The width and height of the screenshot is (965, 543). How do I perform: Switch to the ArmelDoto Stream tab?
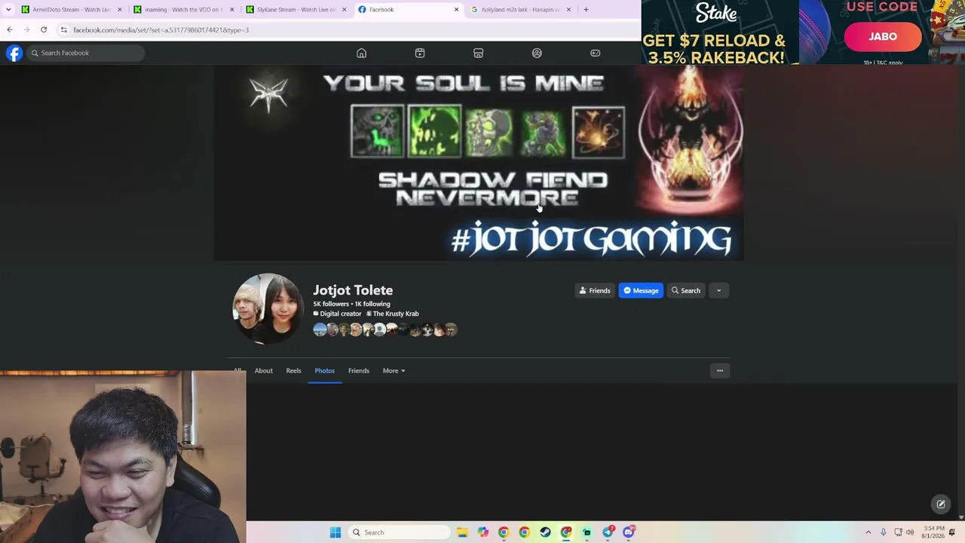[x=72, y=10]
